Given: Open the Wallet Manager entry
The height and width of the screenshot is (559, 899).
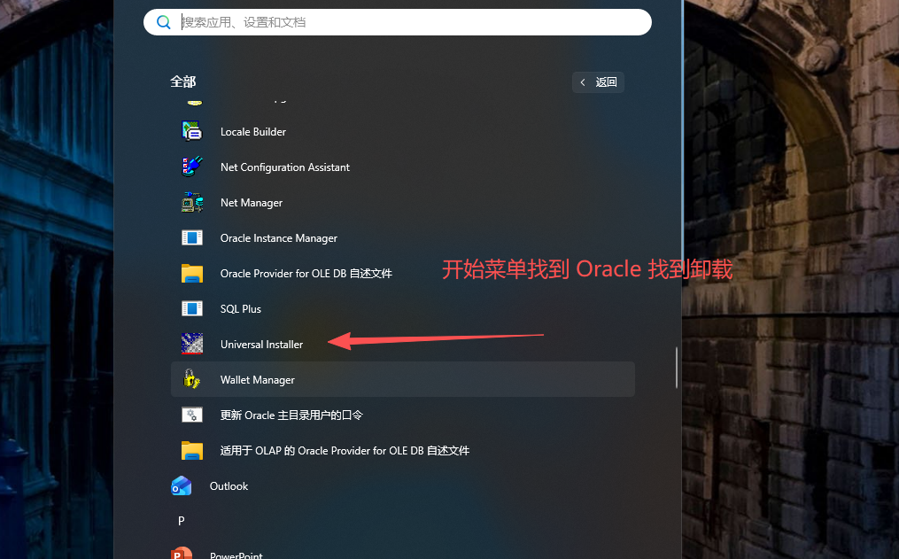Looking at the screenshot, I should coord(402,379).
